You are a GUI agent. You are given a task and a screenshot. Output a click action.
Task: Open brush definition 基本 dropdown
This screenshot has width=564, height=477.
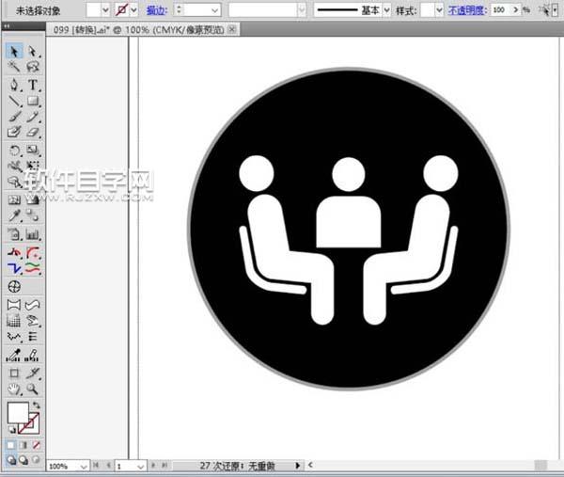[x=386, y=10]
